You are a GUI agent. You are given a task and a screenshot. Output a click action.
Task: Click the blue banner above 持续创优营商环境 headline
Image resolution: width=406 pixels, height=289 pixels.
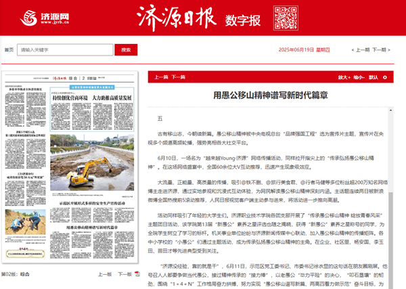pyautogui.click(x=92, y=87)
